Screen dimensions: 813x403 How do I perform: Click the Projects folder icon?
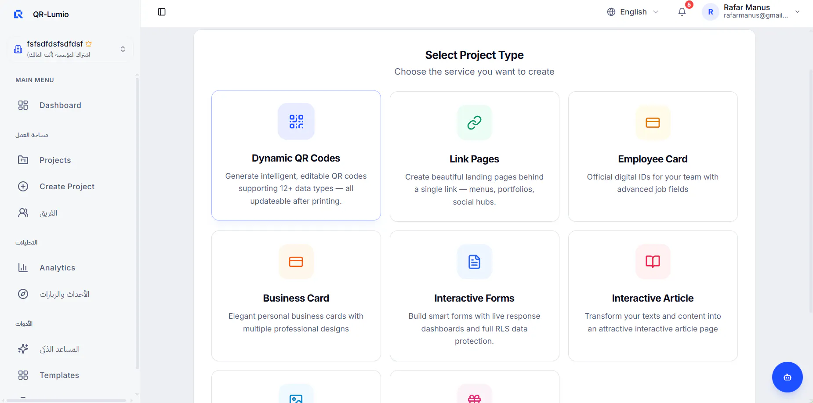pyautogui.click(x=23, y=160)
